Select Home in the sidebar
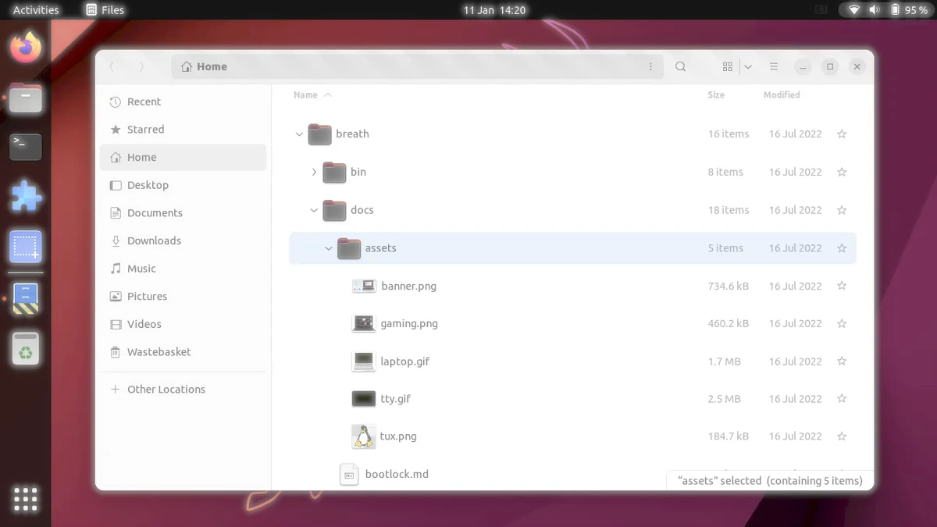Viewport: 937px width, 527px height. point(183,157)
